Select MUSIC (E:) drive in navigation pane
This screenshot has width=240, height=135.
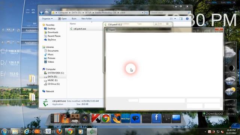pyautogui.click(x=52, y=80)
